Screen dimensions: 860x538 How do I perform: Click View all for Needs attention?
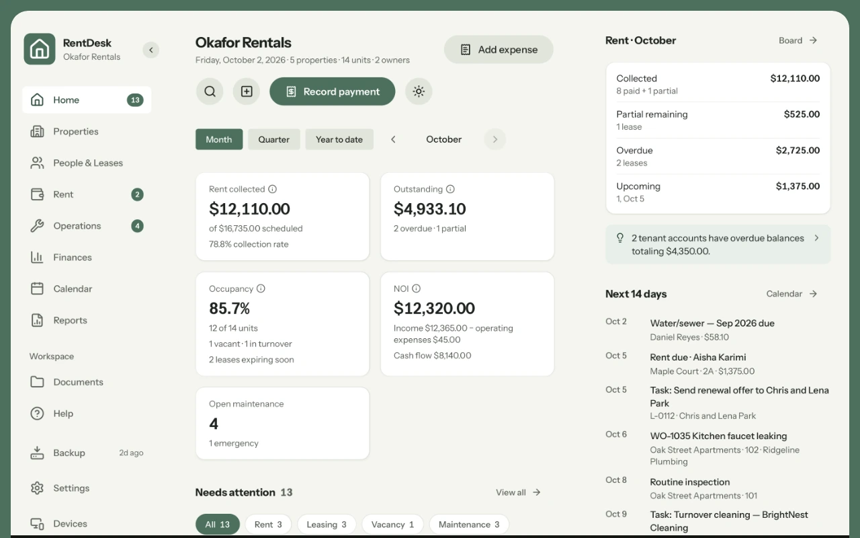[x=518, y=492]
